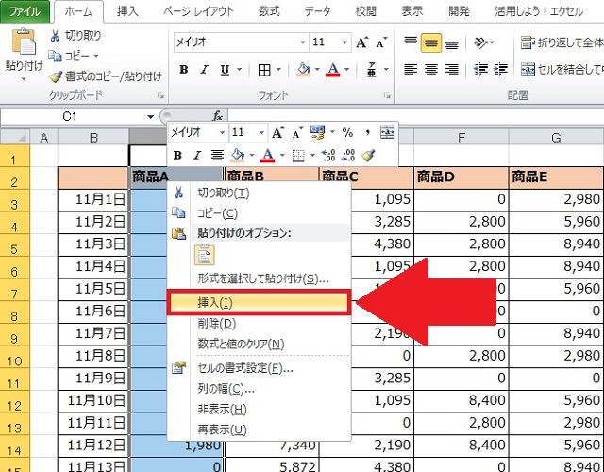604x472 pixels.
Task: Open Clipboard group dialog launcher
Action: click(160, 95)
